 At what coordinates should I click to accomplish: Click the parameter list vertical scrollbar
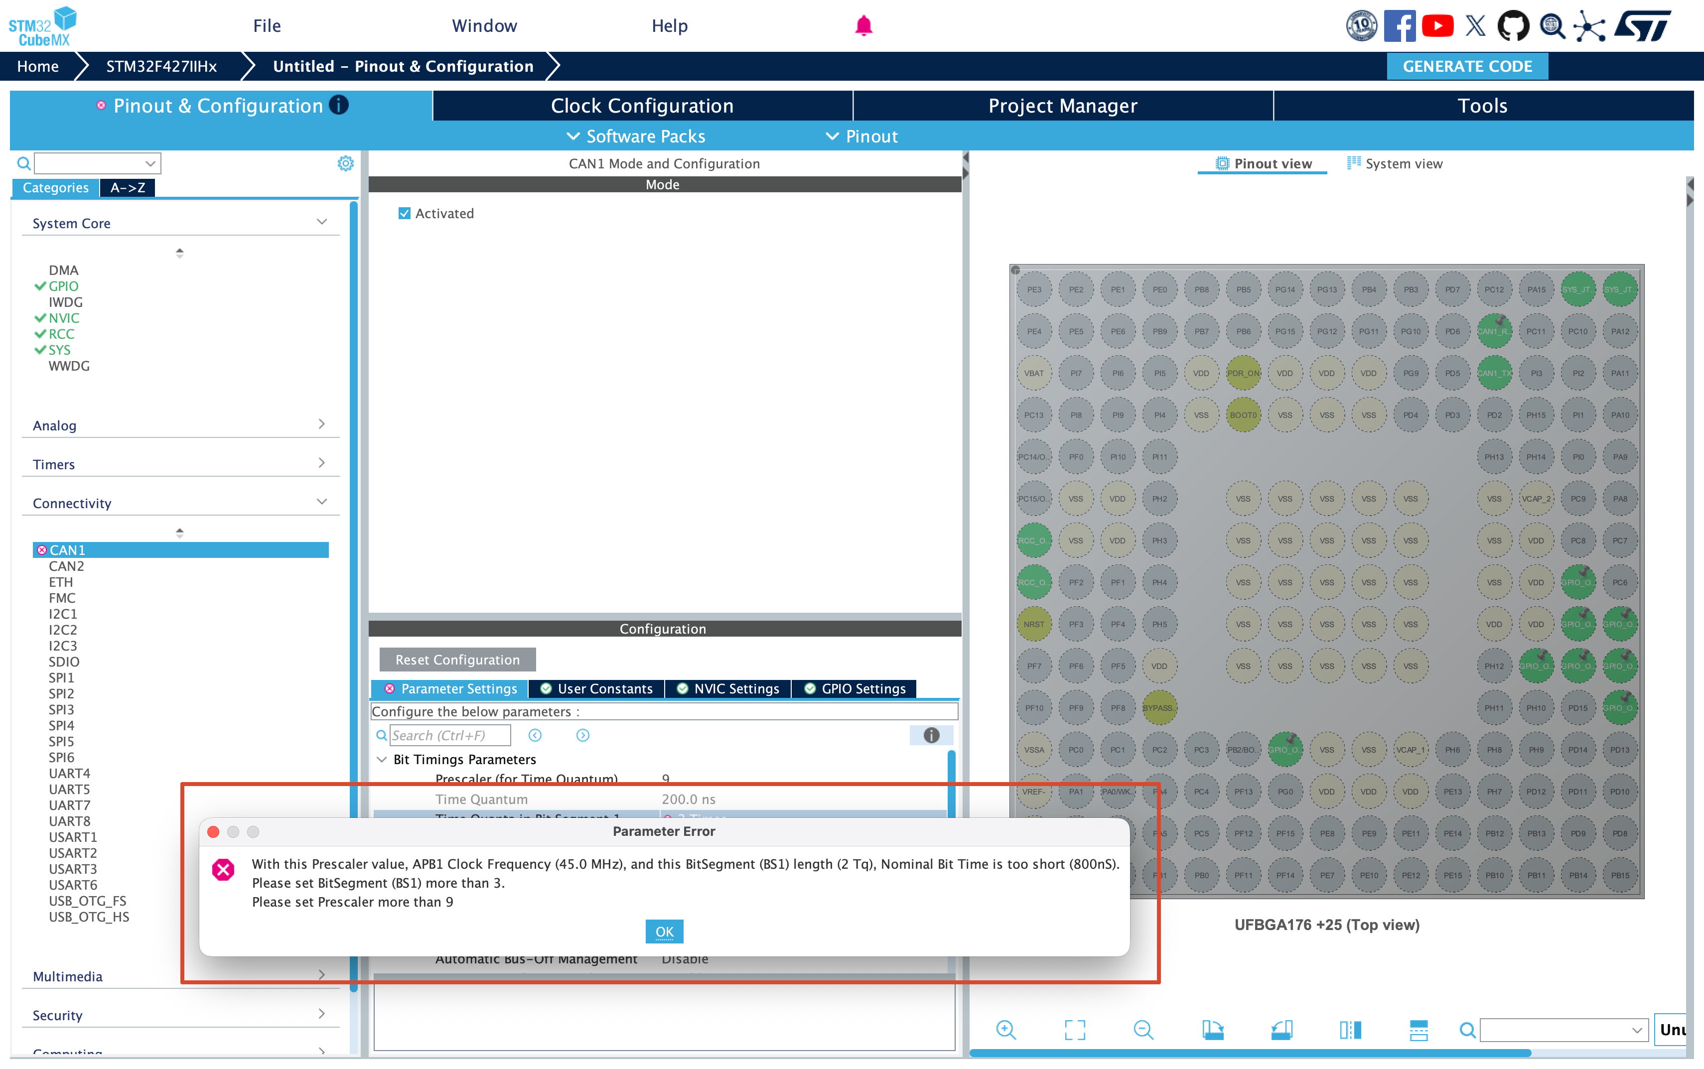pos(951,785)
